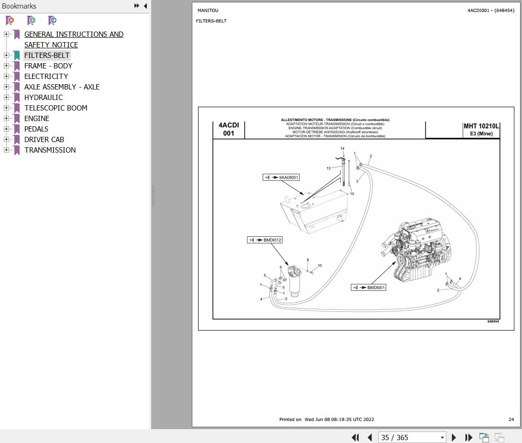Image resolution: width=522 pixels, height=443 pixels.
Task: Expand the GENERAL INSTRUCTIONS AND SAFETY NOTICE bookmark
Action: pos(6,34)
